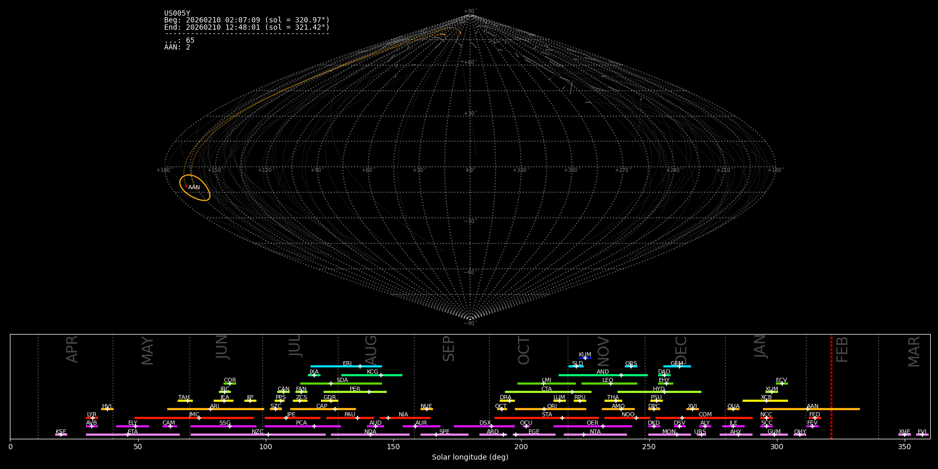This screenshot has height=469, width=938.
Task: Click the peak marker on the CTA bar
Action: (x=572, y=392)
